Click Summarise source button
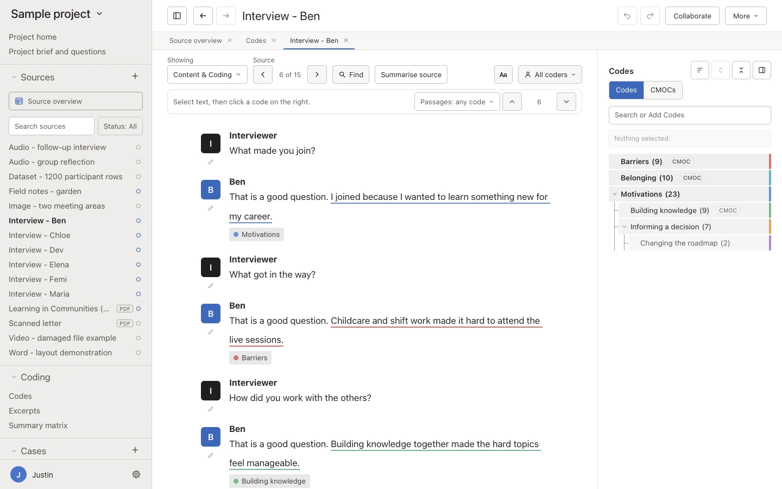Viewport: 782px width, 489px height. tap(411, 74)
